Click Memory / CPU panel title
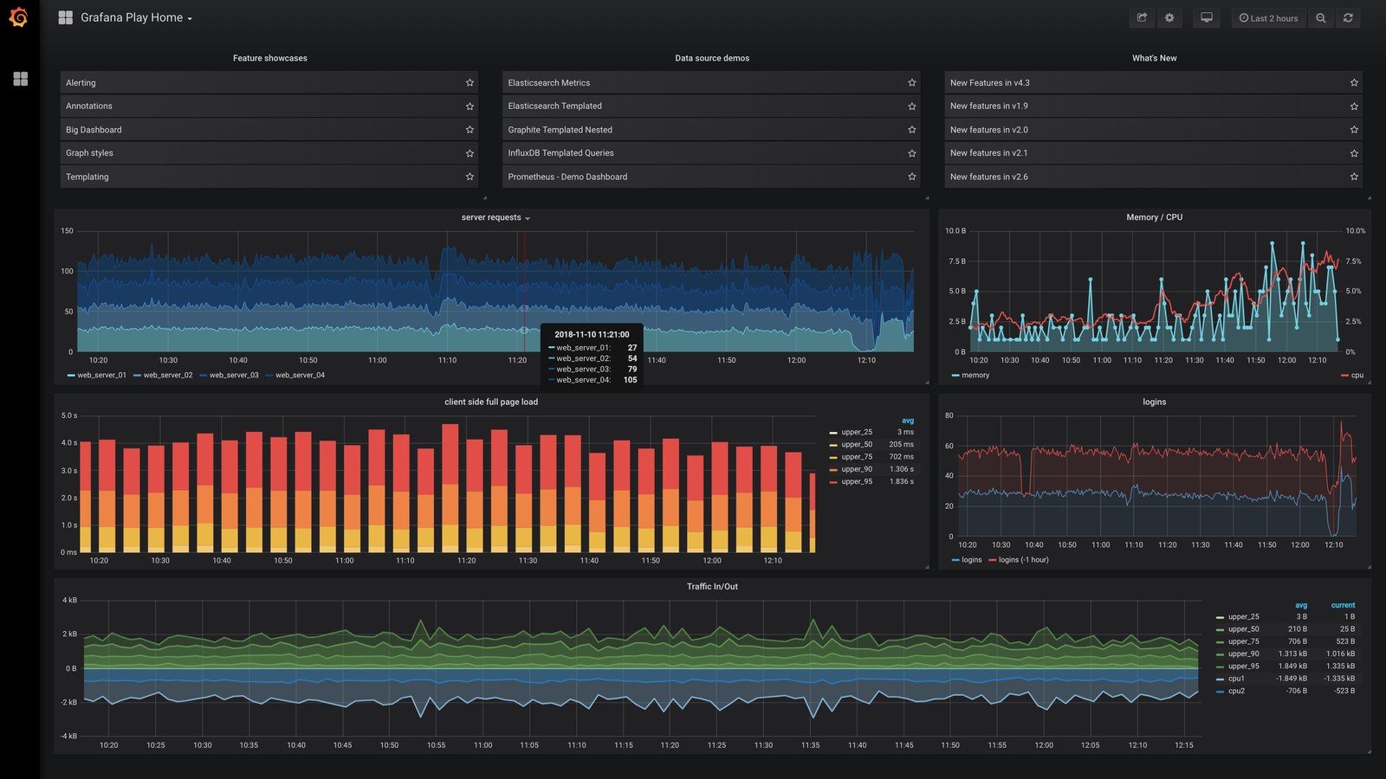This screenshot has width=1386, height=779. point(1154,217)
